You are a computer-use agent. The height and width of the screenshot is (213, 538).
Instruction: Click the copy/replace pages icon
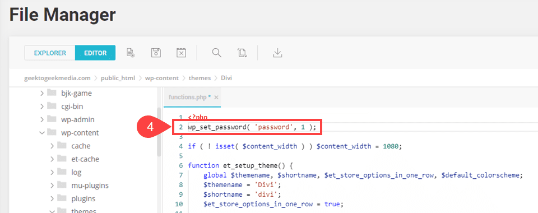click(242, 53)
